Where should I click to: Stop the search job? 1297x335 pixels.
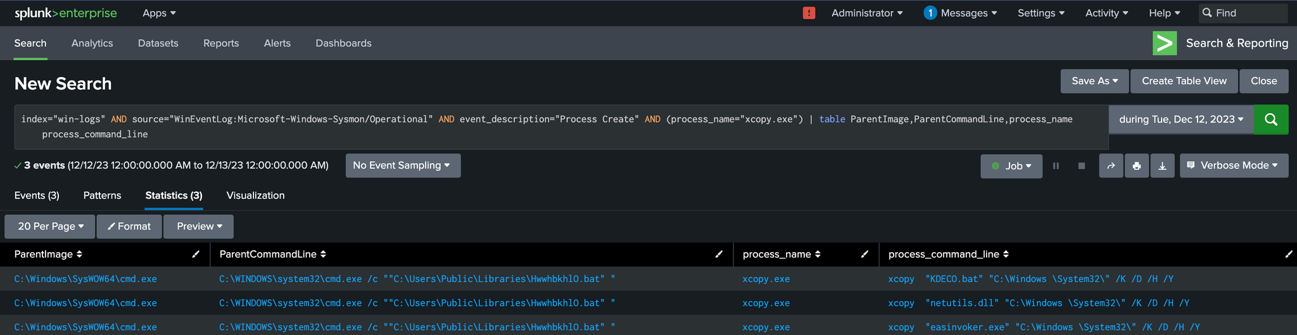(x=1082, y=166)
